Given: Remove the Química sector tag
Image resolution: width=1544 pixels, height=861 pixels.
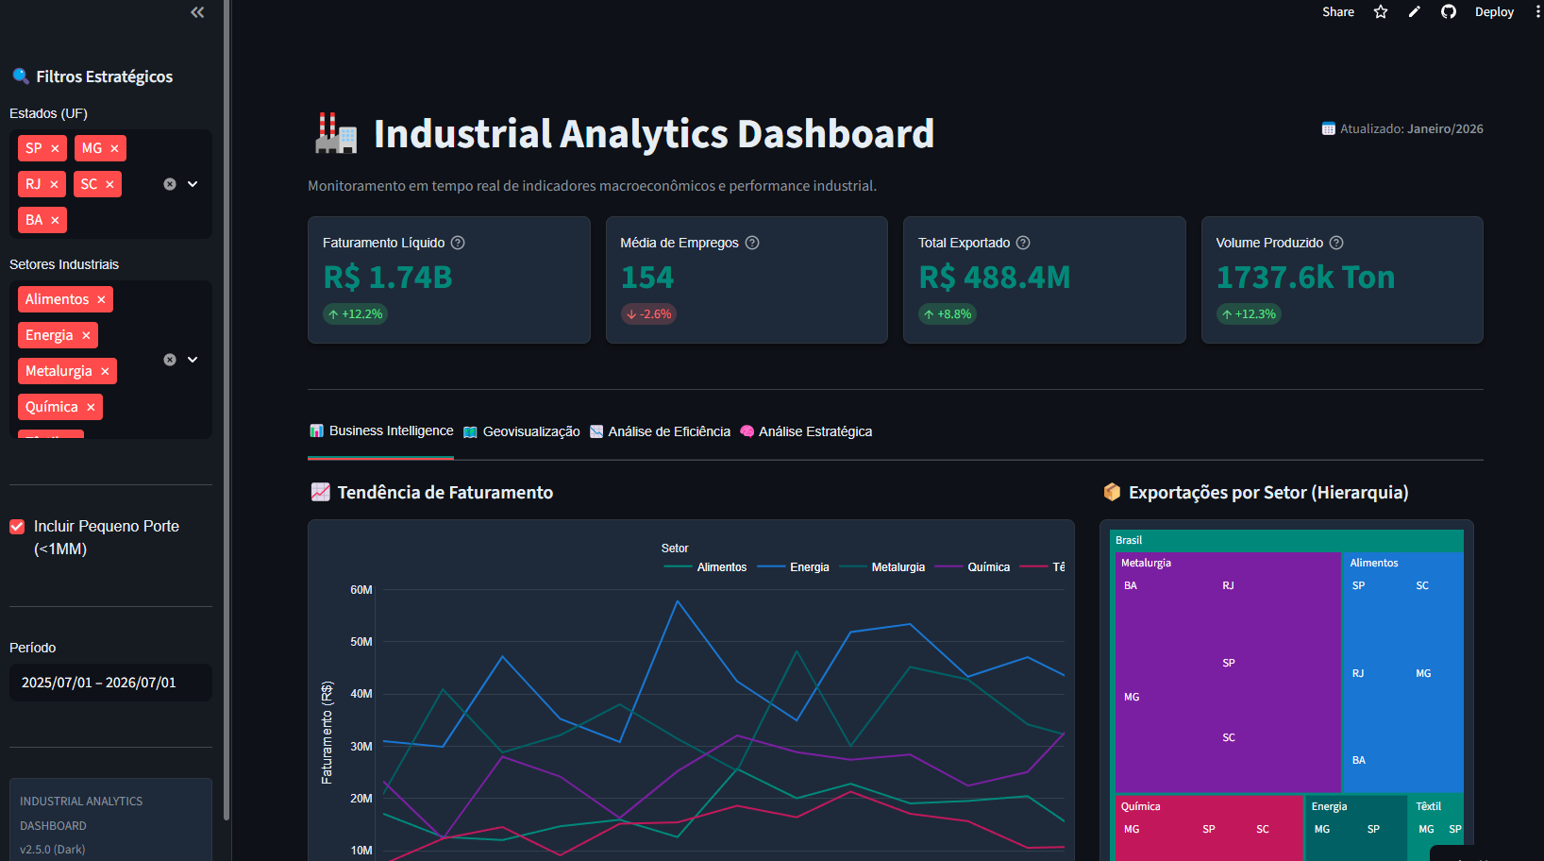Looking at the screenshot, I should 91,407.
